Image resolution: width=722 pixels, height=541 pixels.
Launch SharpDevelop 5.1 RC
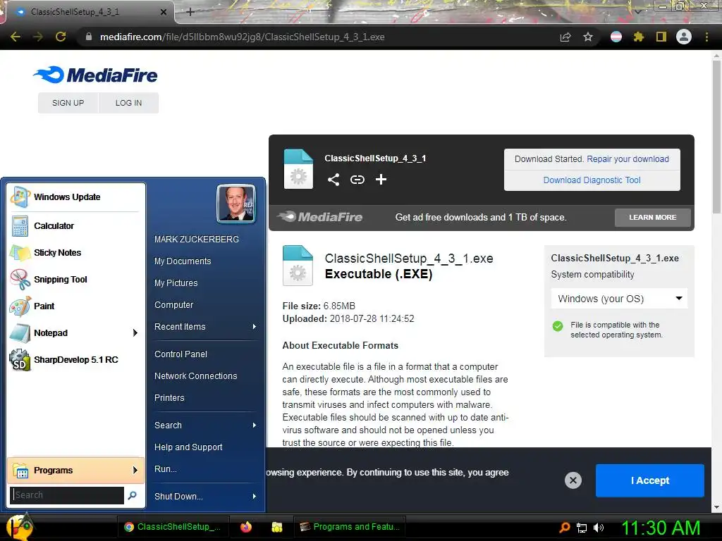pos(76,360)
